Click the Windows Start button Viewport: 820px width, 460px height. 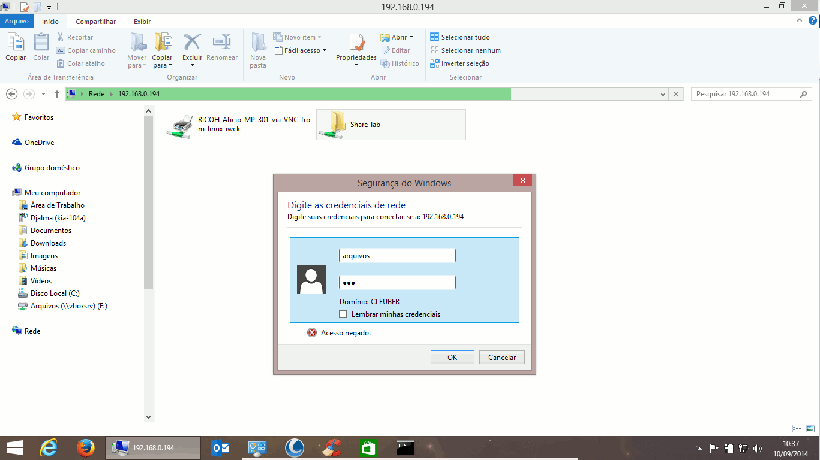pyautogui.click(x=14, y=448)
